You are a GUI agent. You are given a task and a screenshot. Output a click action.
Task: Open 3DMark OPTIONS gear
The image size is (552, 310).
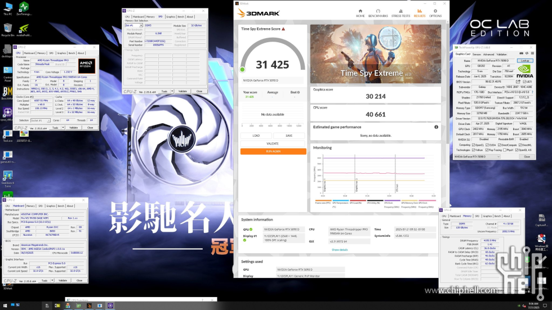point(435,13)
